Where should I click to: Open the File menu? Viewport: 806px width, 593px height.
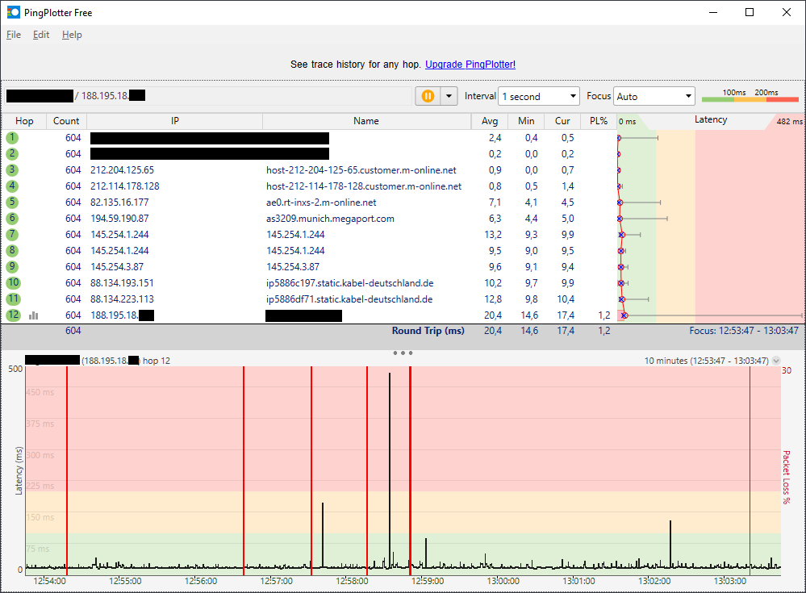point(13,35)
